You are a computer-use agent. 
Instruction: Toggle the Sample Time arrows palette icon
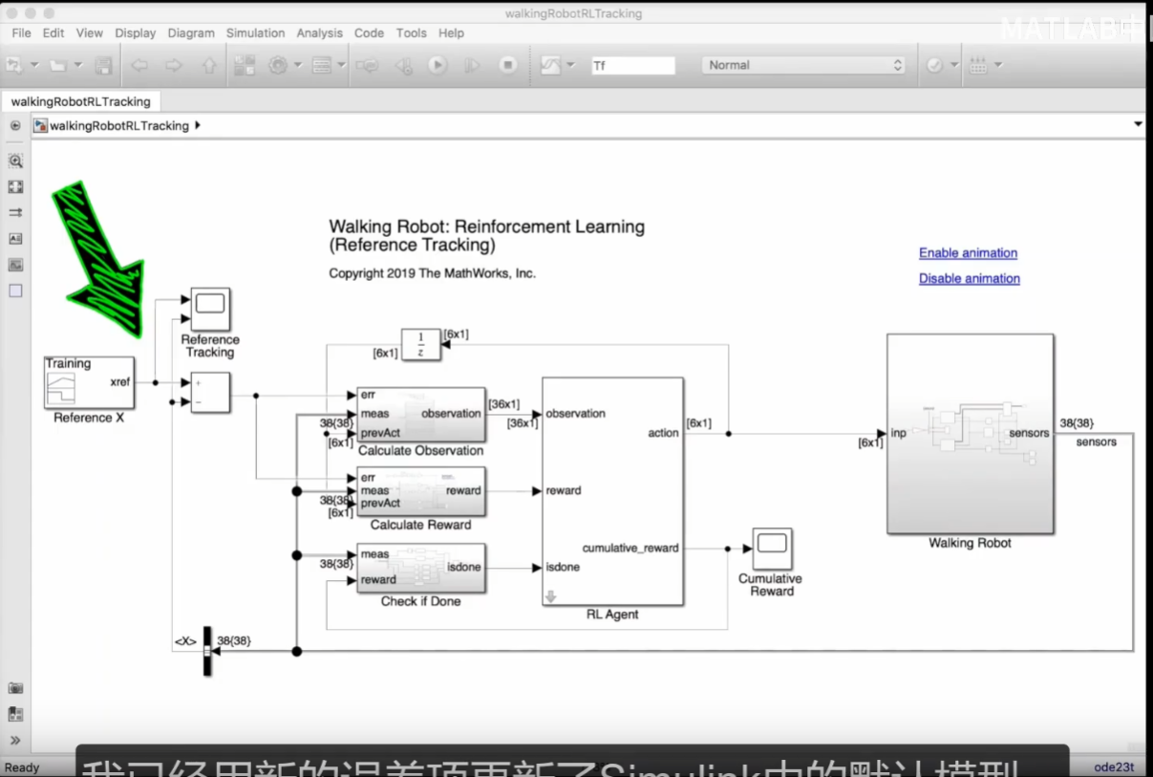(15, 212)
